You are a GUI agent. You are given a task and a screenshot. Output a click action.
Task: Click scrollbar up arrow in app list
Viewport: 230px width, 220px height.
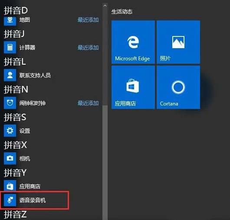(105, 6)
